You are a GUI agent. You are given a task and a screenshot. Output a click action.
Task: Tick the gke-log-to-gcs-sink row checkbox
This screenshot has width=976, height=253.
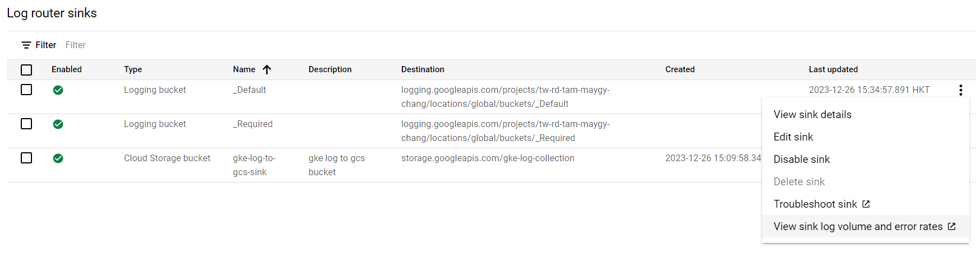[26, 158]
